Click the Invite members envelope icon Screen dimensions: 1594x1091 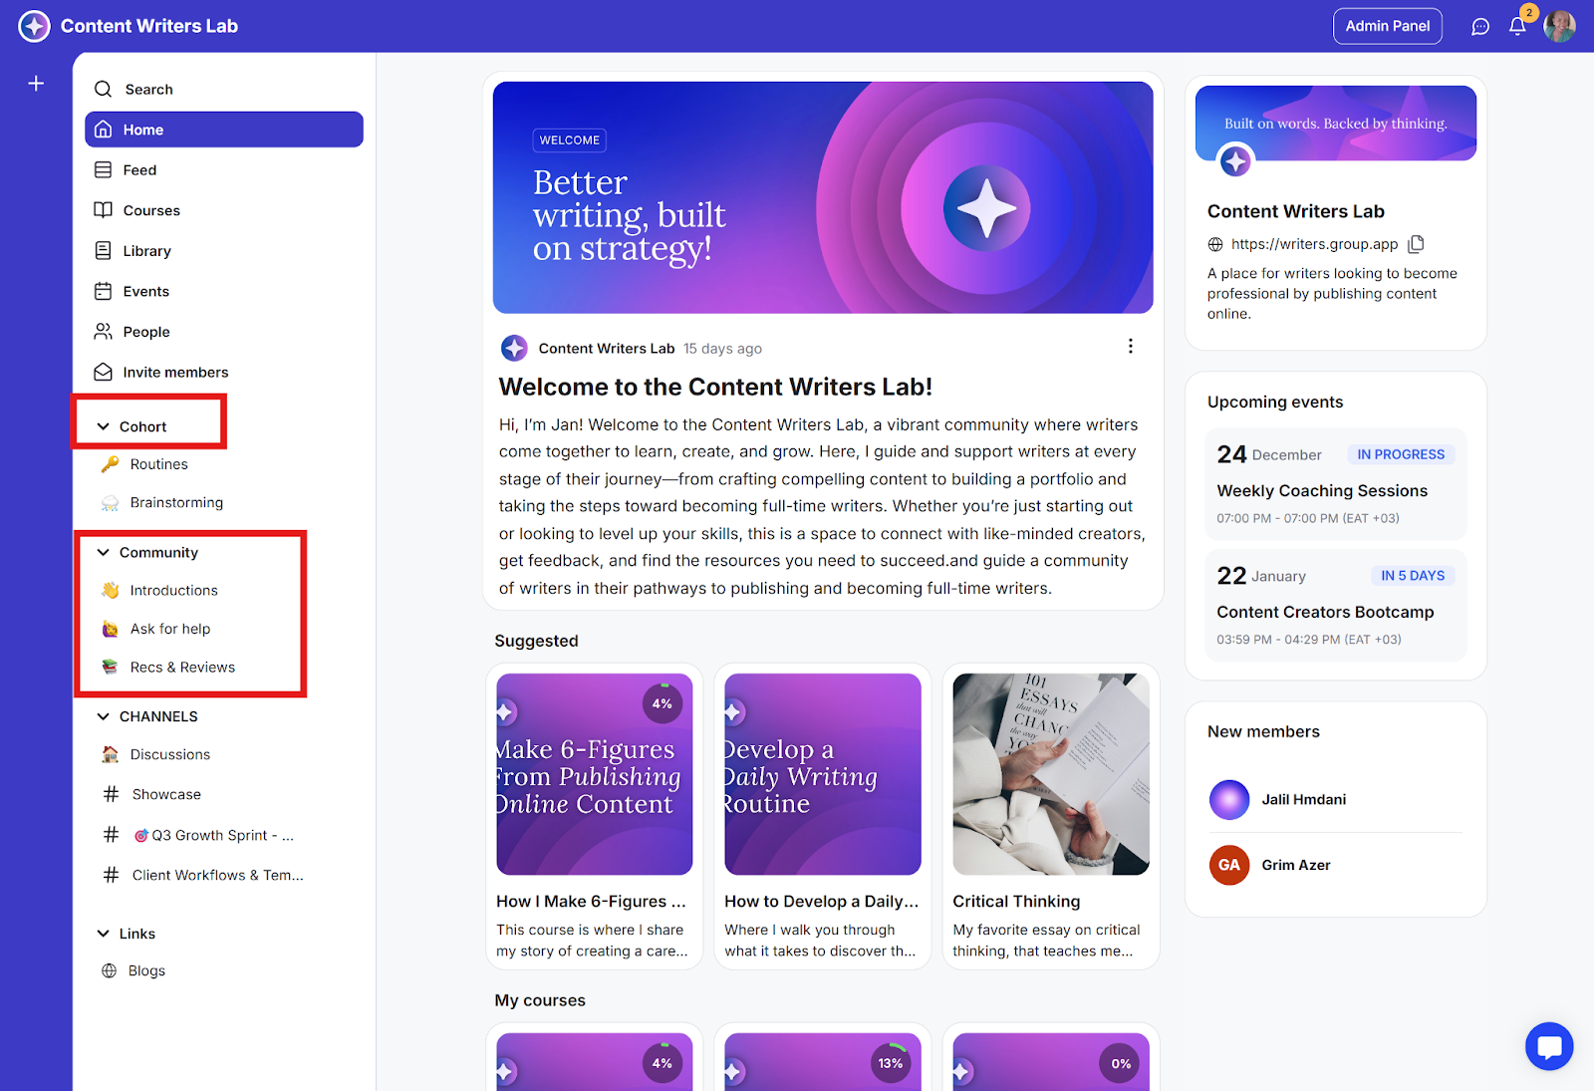tap(103, 373)
